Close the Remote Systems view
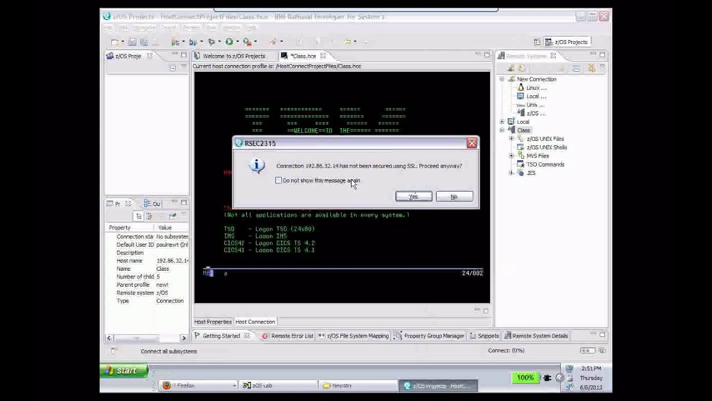This screenshot has width=712, height=401. [553, 56]
